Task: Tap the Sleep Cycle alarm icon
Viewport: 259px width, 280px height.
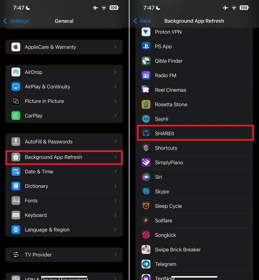Action: [x=146, y=206]
